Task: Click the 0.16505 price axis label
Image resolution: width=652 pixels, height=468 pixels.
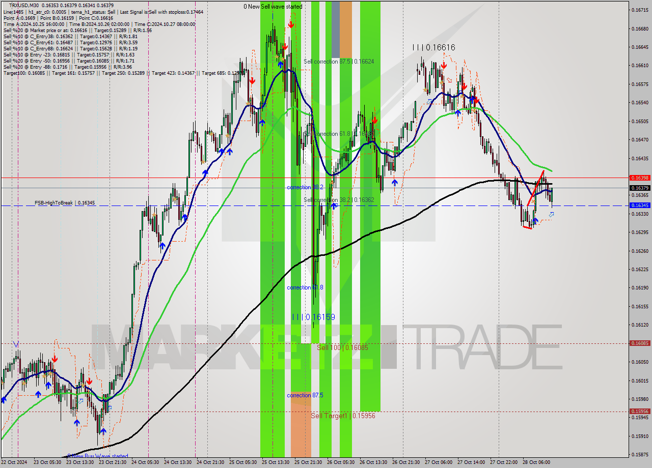Action: tap(640, 122)
